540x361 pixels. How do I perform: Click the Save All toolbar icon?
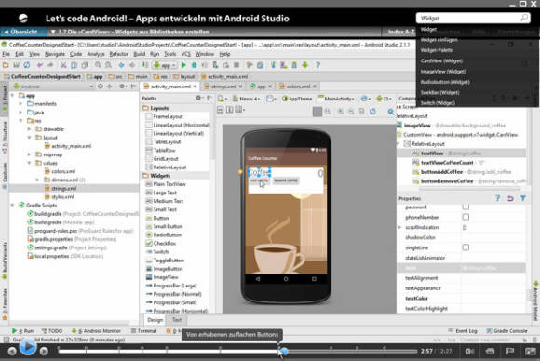click(16, 65)
